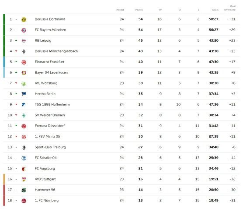
Task: Click the FC Schalke 04 blue logo
Action: 24,158
